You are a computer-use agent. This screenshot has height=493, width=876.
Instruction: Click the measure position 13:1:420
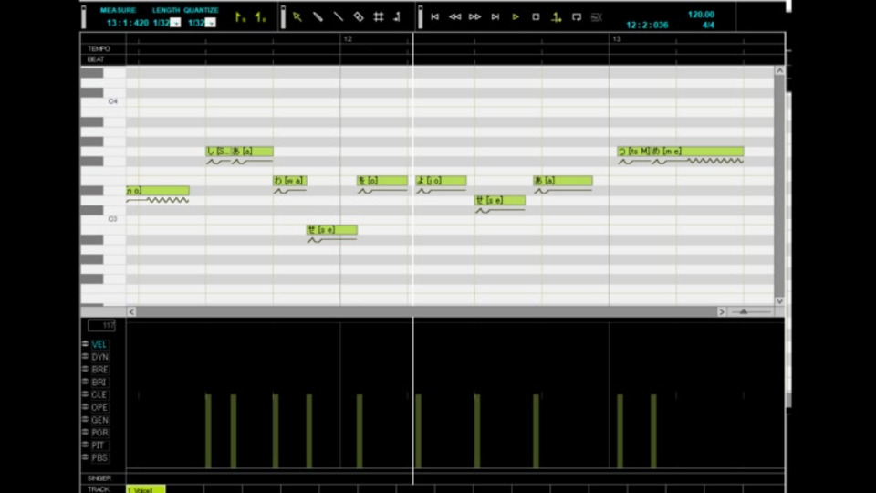[x=128, y=23]
